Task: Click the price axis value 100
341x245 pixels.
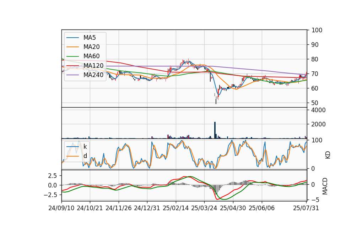Action: [x=317, y=30]
